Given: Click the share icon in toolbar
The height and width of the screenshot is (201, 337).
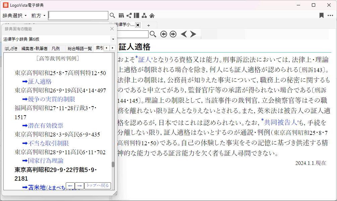Looking at the screenshot, I should pos(129,15).
